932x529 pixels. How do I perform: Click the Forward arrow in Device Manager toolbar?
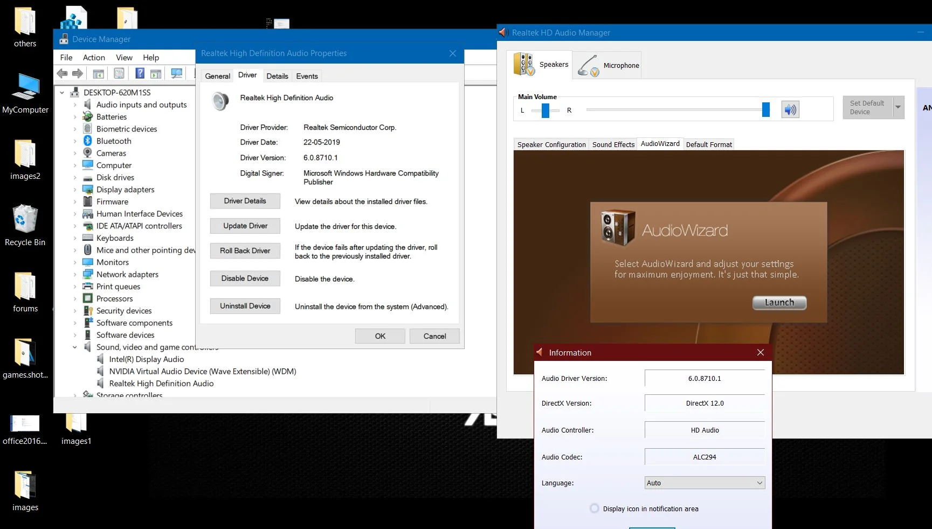[78, 73]
